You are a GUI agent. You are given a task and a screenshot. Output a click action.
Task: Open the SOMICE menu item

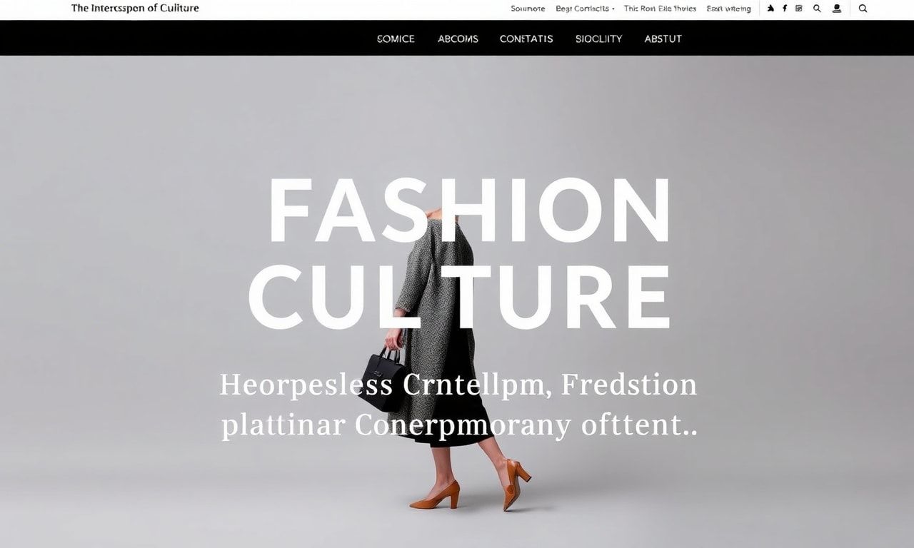[x=396, y=39]
